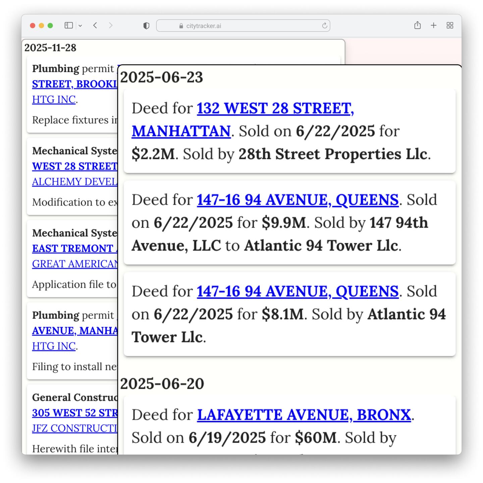The image size is (483, 483).
Task: Open the Share menu
Action: 417,25
